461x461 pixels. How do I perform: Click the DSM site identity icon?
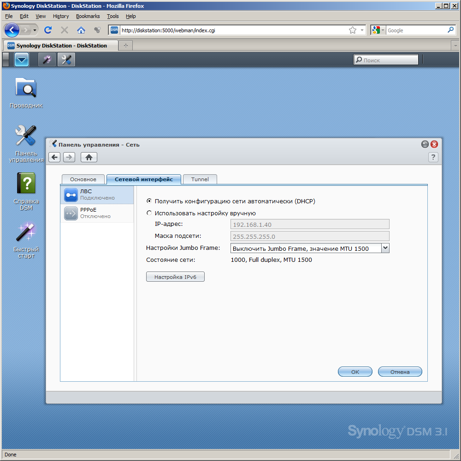(114, 30)
